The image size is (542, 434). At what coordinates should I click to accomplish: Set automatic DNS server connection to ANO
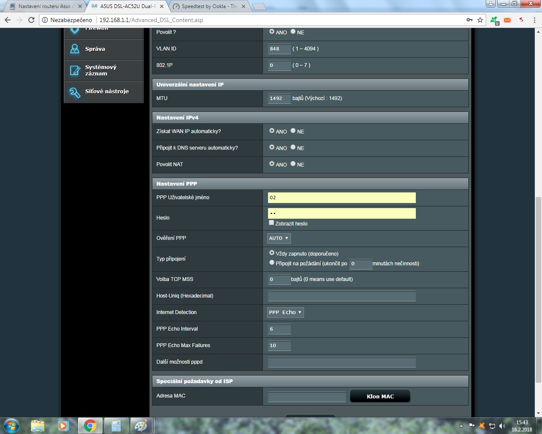[x=272, y=147]
